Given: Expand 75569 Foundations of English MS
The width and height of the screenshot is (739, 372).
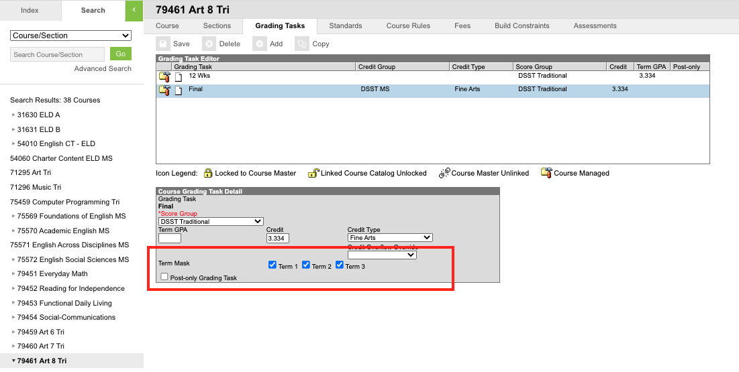Looking at the screenshot, I should [13, 216].
